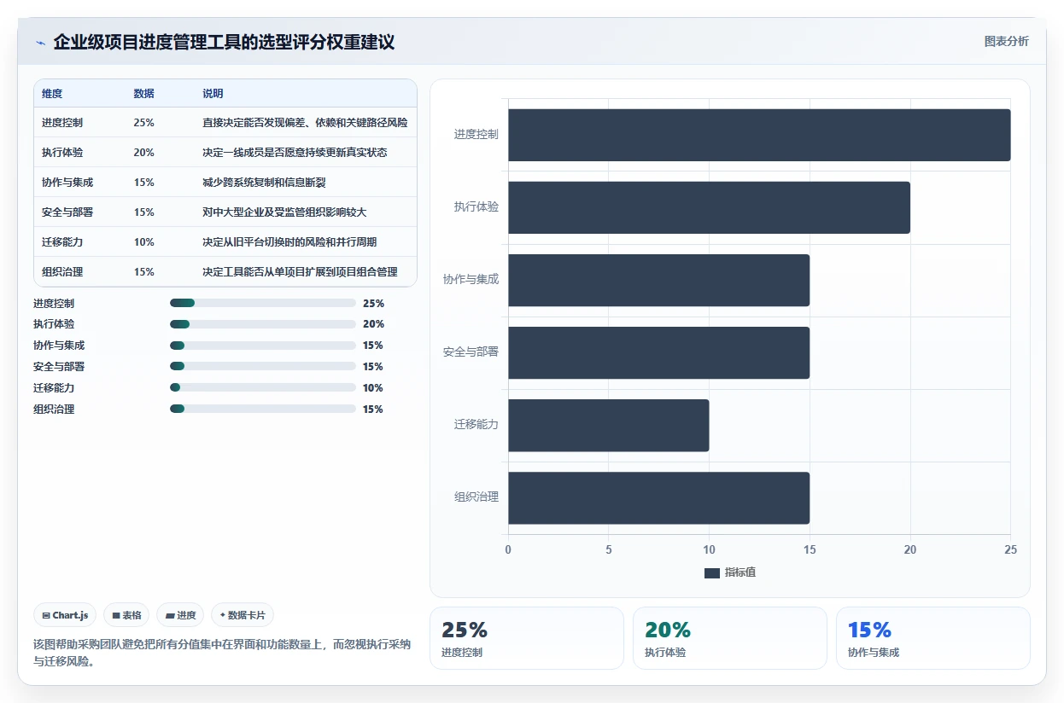The width and height of the screenshot is (1064, 703).
Task: Click description 决定一线成员是否愿意持续更新真实状态
Action: click(295, 153)
